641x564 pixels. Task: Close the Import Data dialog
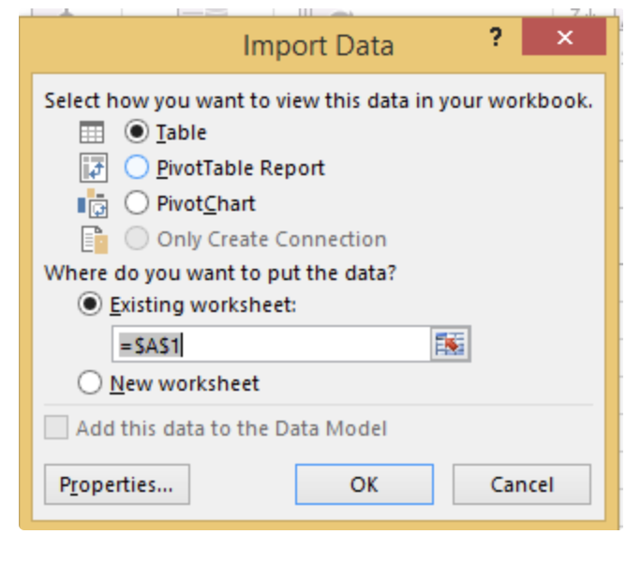(x=563, y=38)
